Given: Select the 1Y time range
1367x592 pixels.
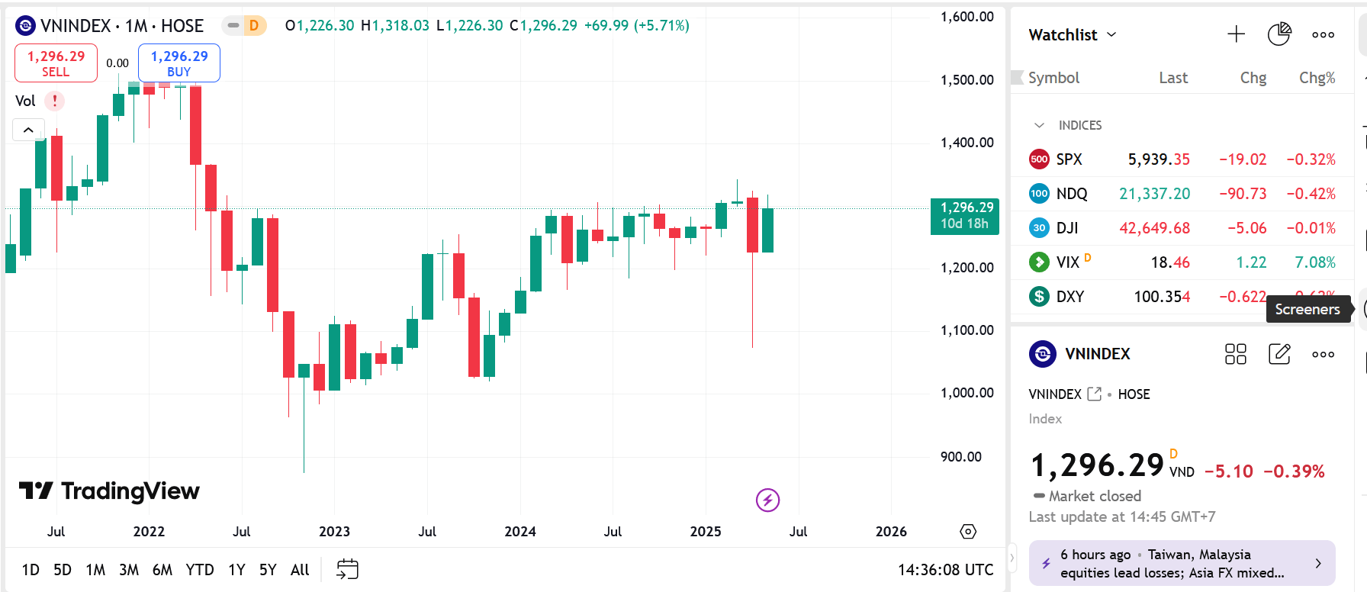Looking at the screenshot, I should point(236,570).
